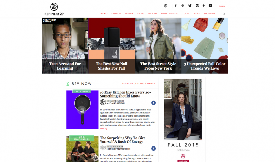Open the Instagram camera icon
The image size is (275, 162).
(197, 6)
